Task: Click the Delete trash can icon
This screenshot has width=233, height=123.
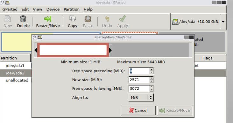Action: pyautogui.click(x=23, y=19)
